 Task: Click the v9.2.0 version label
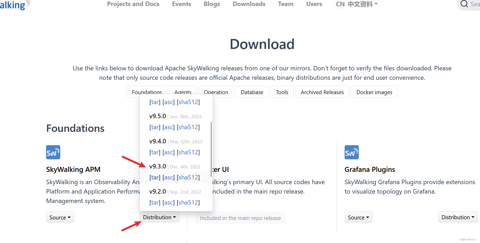[158, 191]
